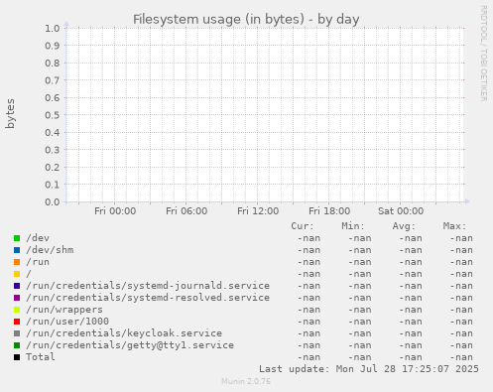This screenshot has width=493, height=392.
Task: Click the 0.5 y-axis value
Action: click(x=53, y=115)
